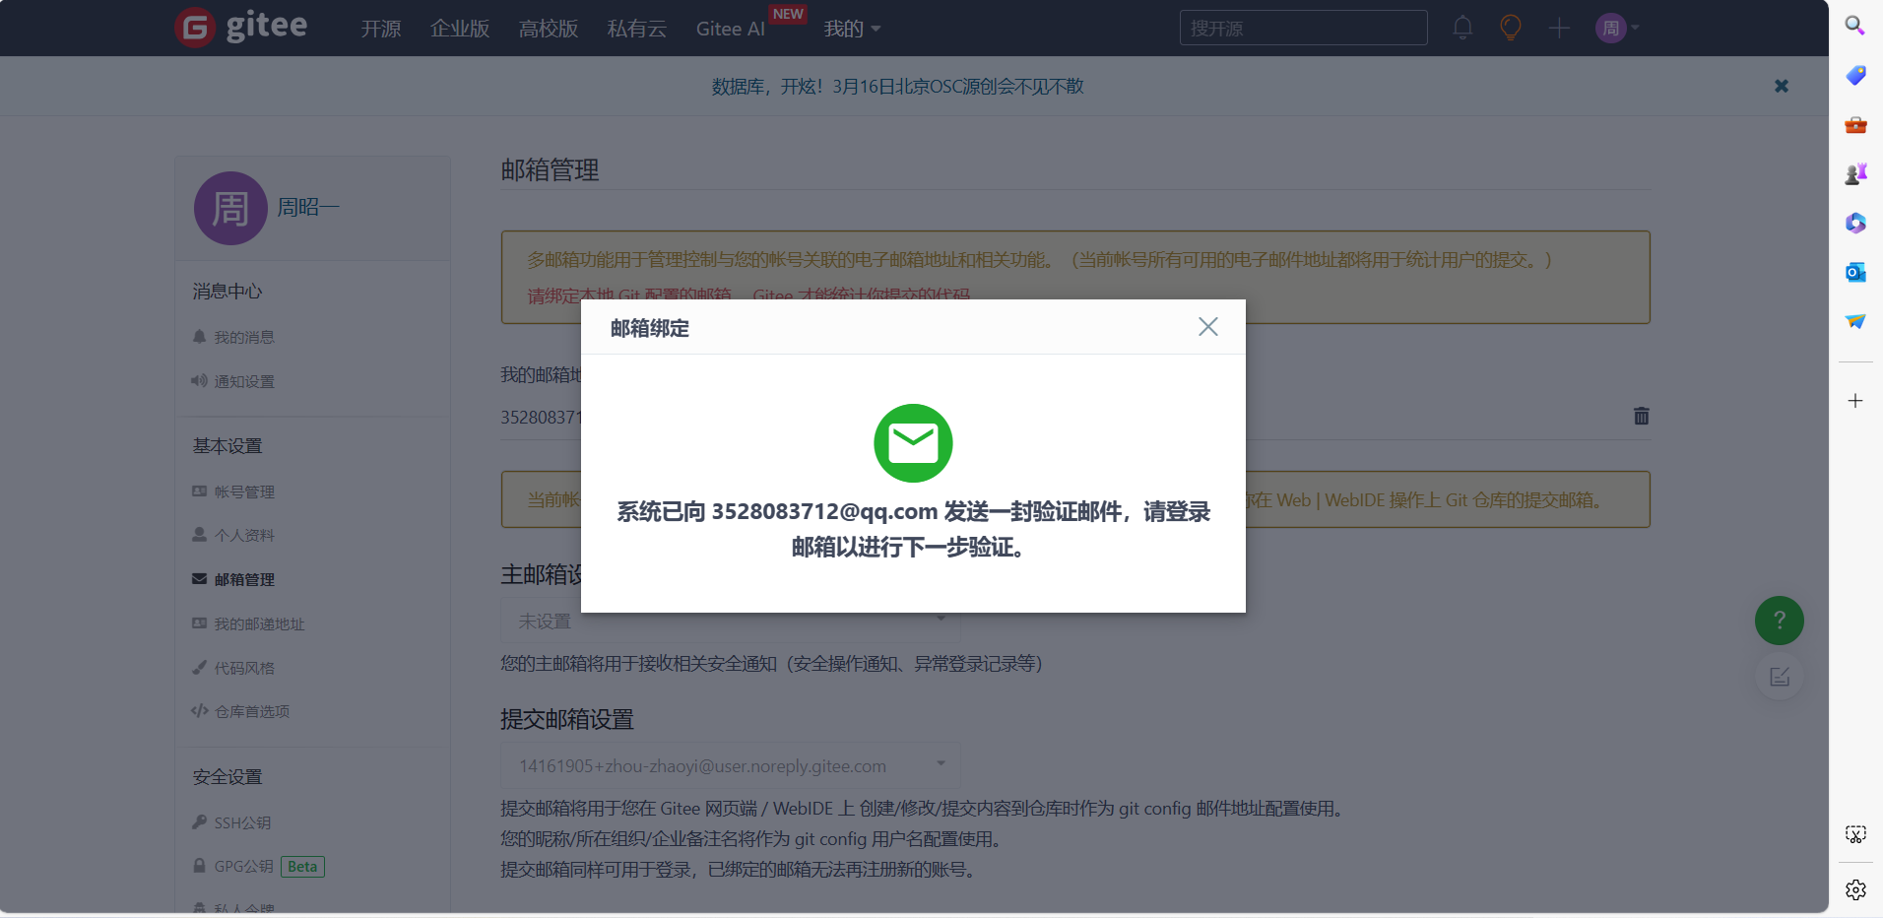Click the plus icon to create new repository
Screen dimensions: 1883x918
coord(1559,28)
